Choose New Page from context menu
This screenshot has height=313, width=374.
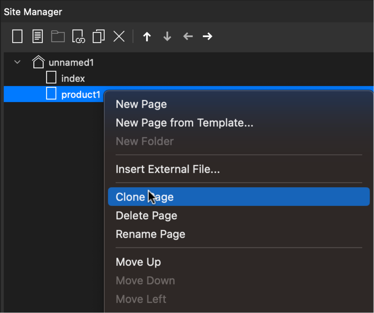pyautogui.click(x=141, y=104)
